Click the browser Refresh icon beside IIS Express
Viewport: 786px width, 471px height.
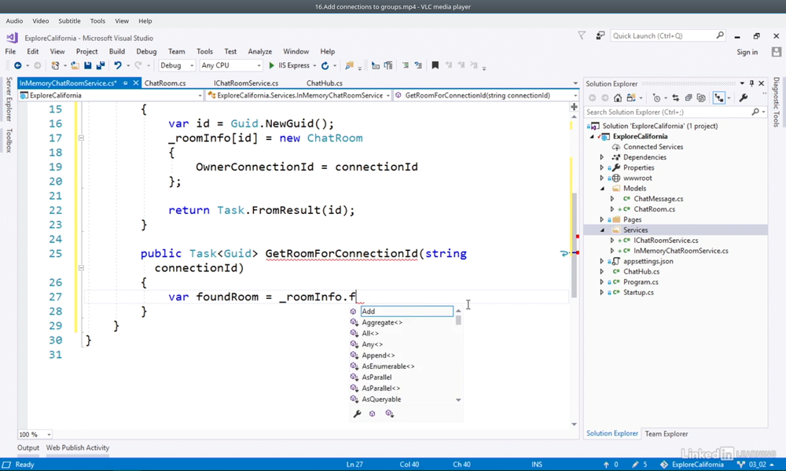click(x=325, y=65)
